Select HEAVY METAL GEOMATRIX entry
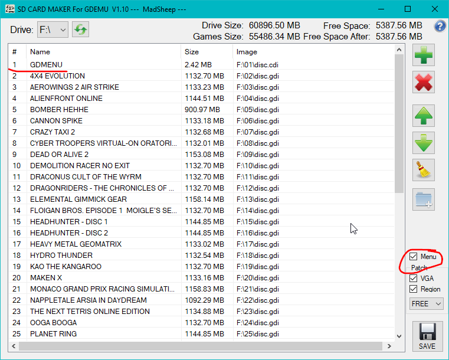Screen dimensions: 449x360 (x=201, y=244)
